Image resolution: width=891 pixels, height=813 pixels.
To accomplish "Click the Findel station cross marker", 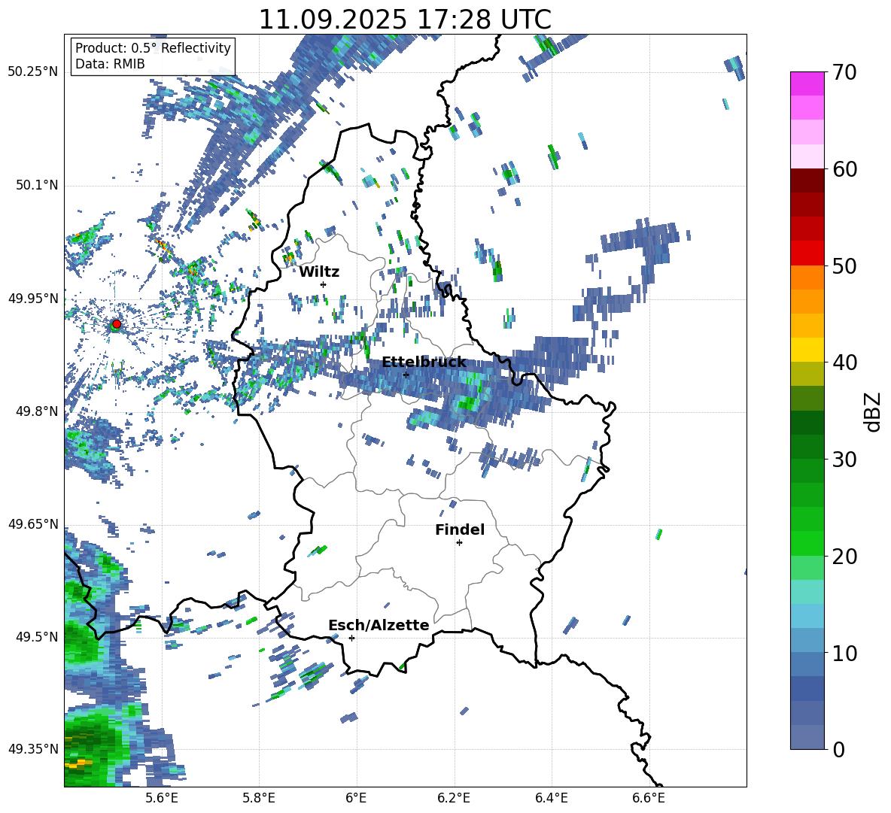I will pos(459,543).
